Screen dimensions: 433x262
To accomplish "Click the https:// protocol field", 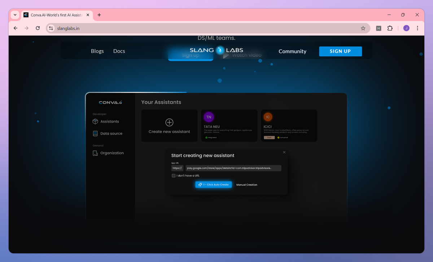I will pos(177,168).
